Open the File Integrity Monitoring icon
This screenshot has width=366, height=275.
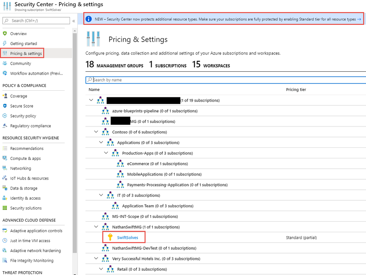pos(5,260)
